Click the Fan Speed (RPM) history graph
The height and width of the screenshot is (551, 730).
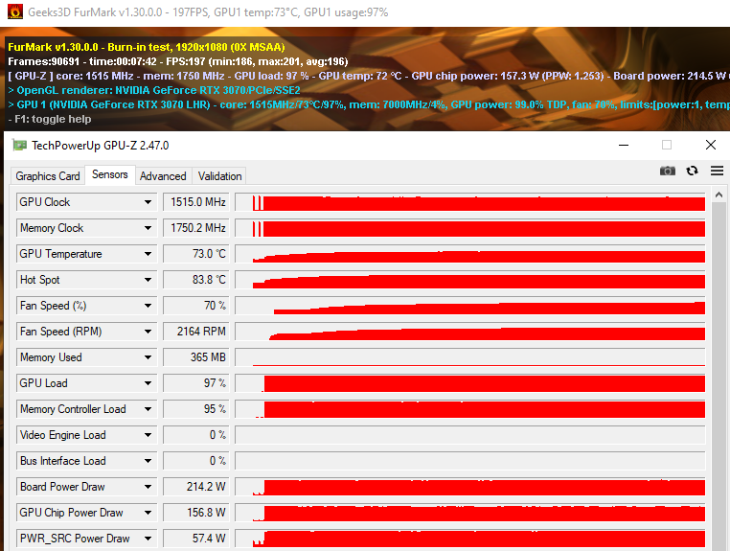tap(470, 332)
